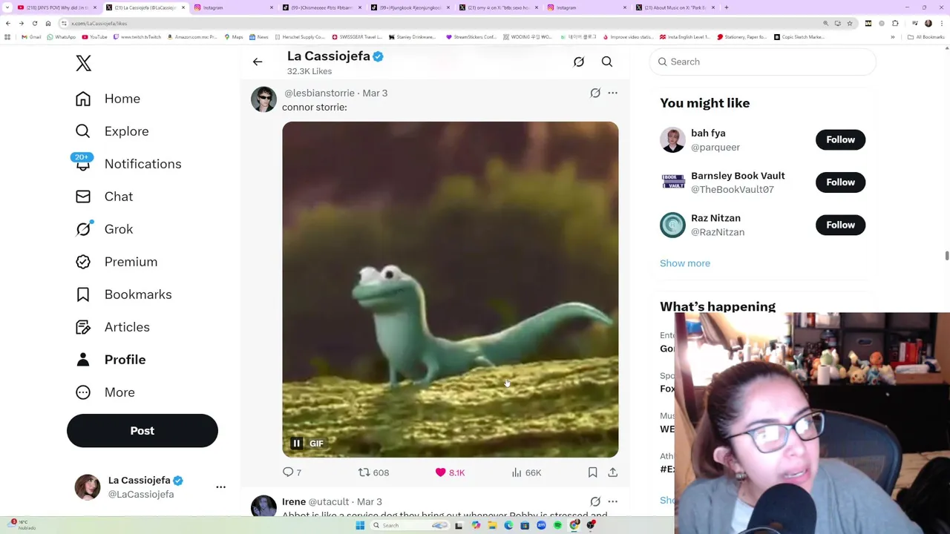Click the La Cassiojefa account avatar
This screenshot has width=950, height=534.
coord(88,487)
